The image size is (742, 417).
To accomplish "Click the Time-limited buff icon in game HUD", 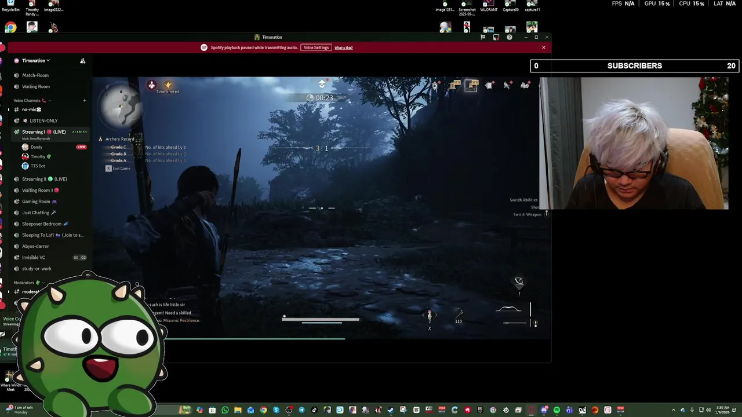I will [x=168, y=86].
